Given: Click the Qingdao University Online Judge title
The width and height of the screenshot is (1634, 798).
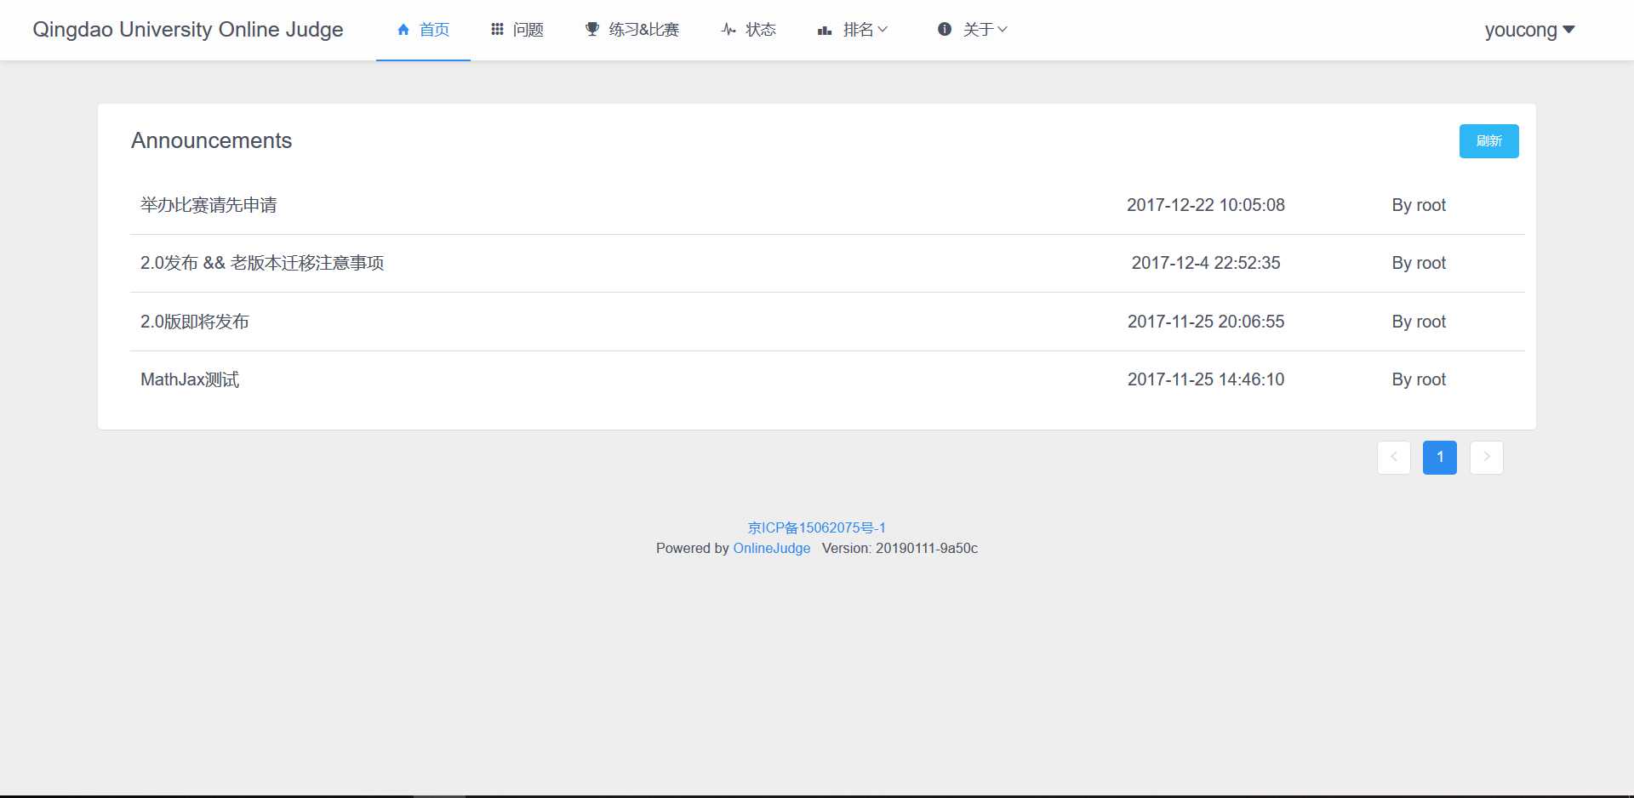Looking at the screenshot, I should click(188, 30).
